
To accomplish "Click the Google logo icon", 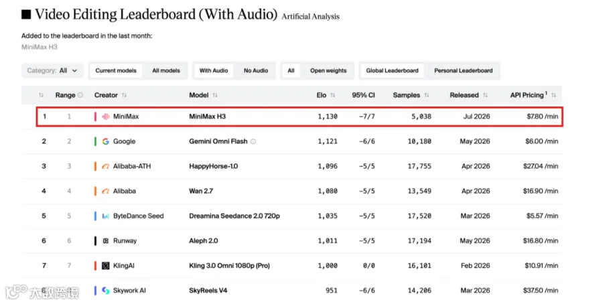I will click(x=105, y=141).
